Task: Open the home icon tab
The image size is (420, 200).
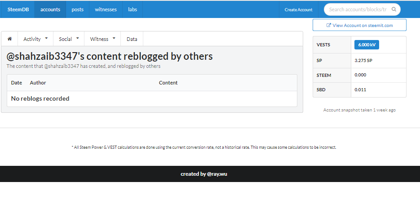Action: click(9, 39)
